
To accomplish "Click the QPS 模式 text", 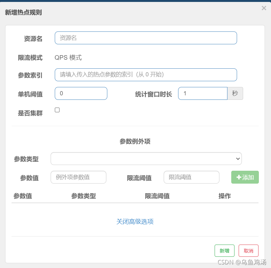I will [x=68, y=57].
